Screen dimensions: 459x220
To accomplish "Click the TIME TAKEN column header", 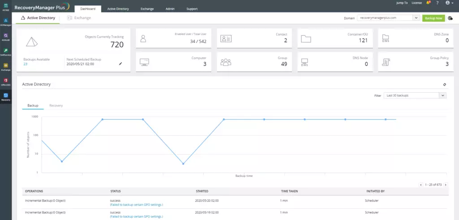I will coord(289,191).
